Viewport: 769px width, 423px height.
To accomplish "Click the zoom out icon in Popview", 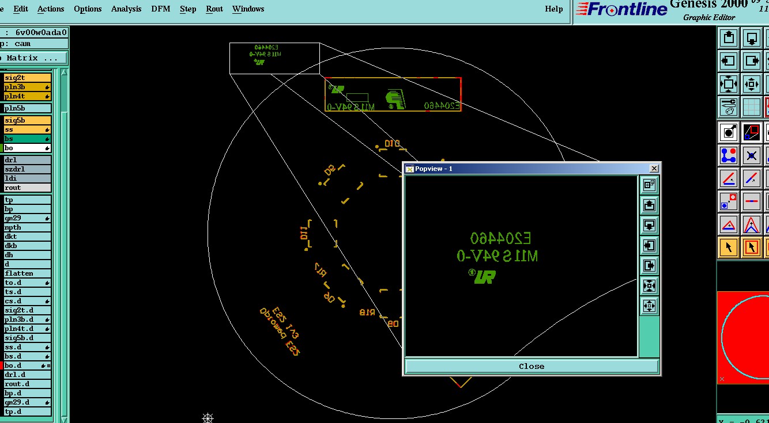I will pyautogui.click(x=649, y=306).
